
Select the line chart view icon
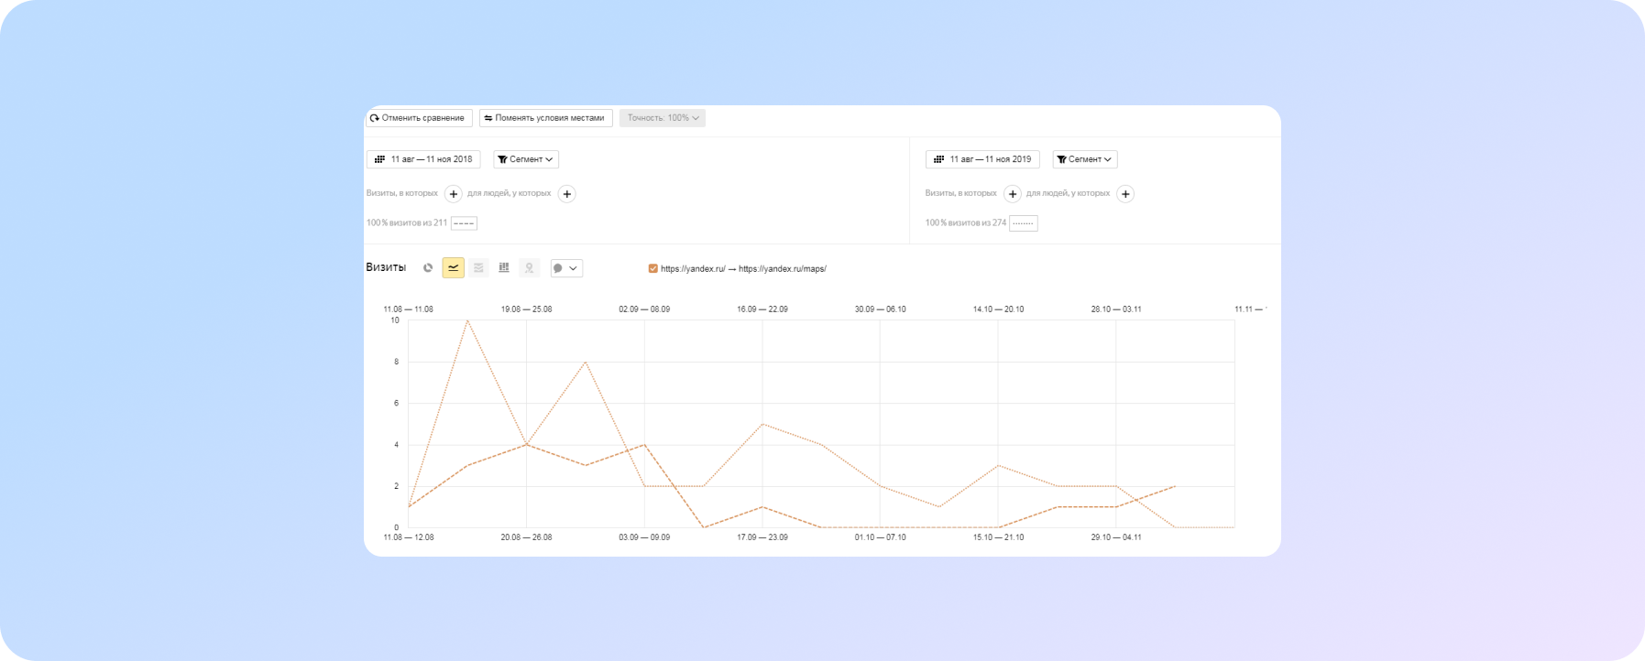pos(454,268)
